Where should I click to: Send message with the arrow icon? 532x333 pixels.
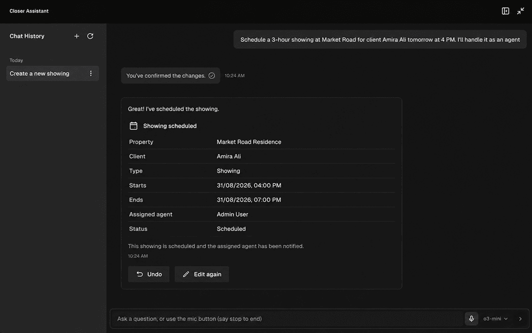point(520,319)
